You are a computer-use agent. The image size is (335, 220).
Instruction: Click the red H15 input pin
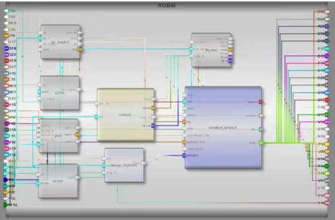pos(7,105)
